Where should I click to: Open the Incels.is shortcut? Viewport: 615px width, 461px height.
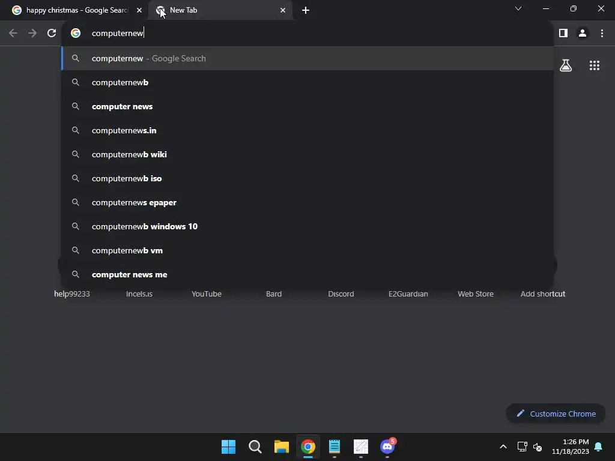click(x=139, y=294)
